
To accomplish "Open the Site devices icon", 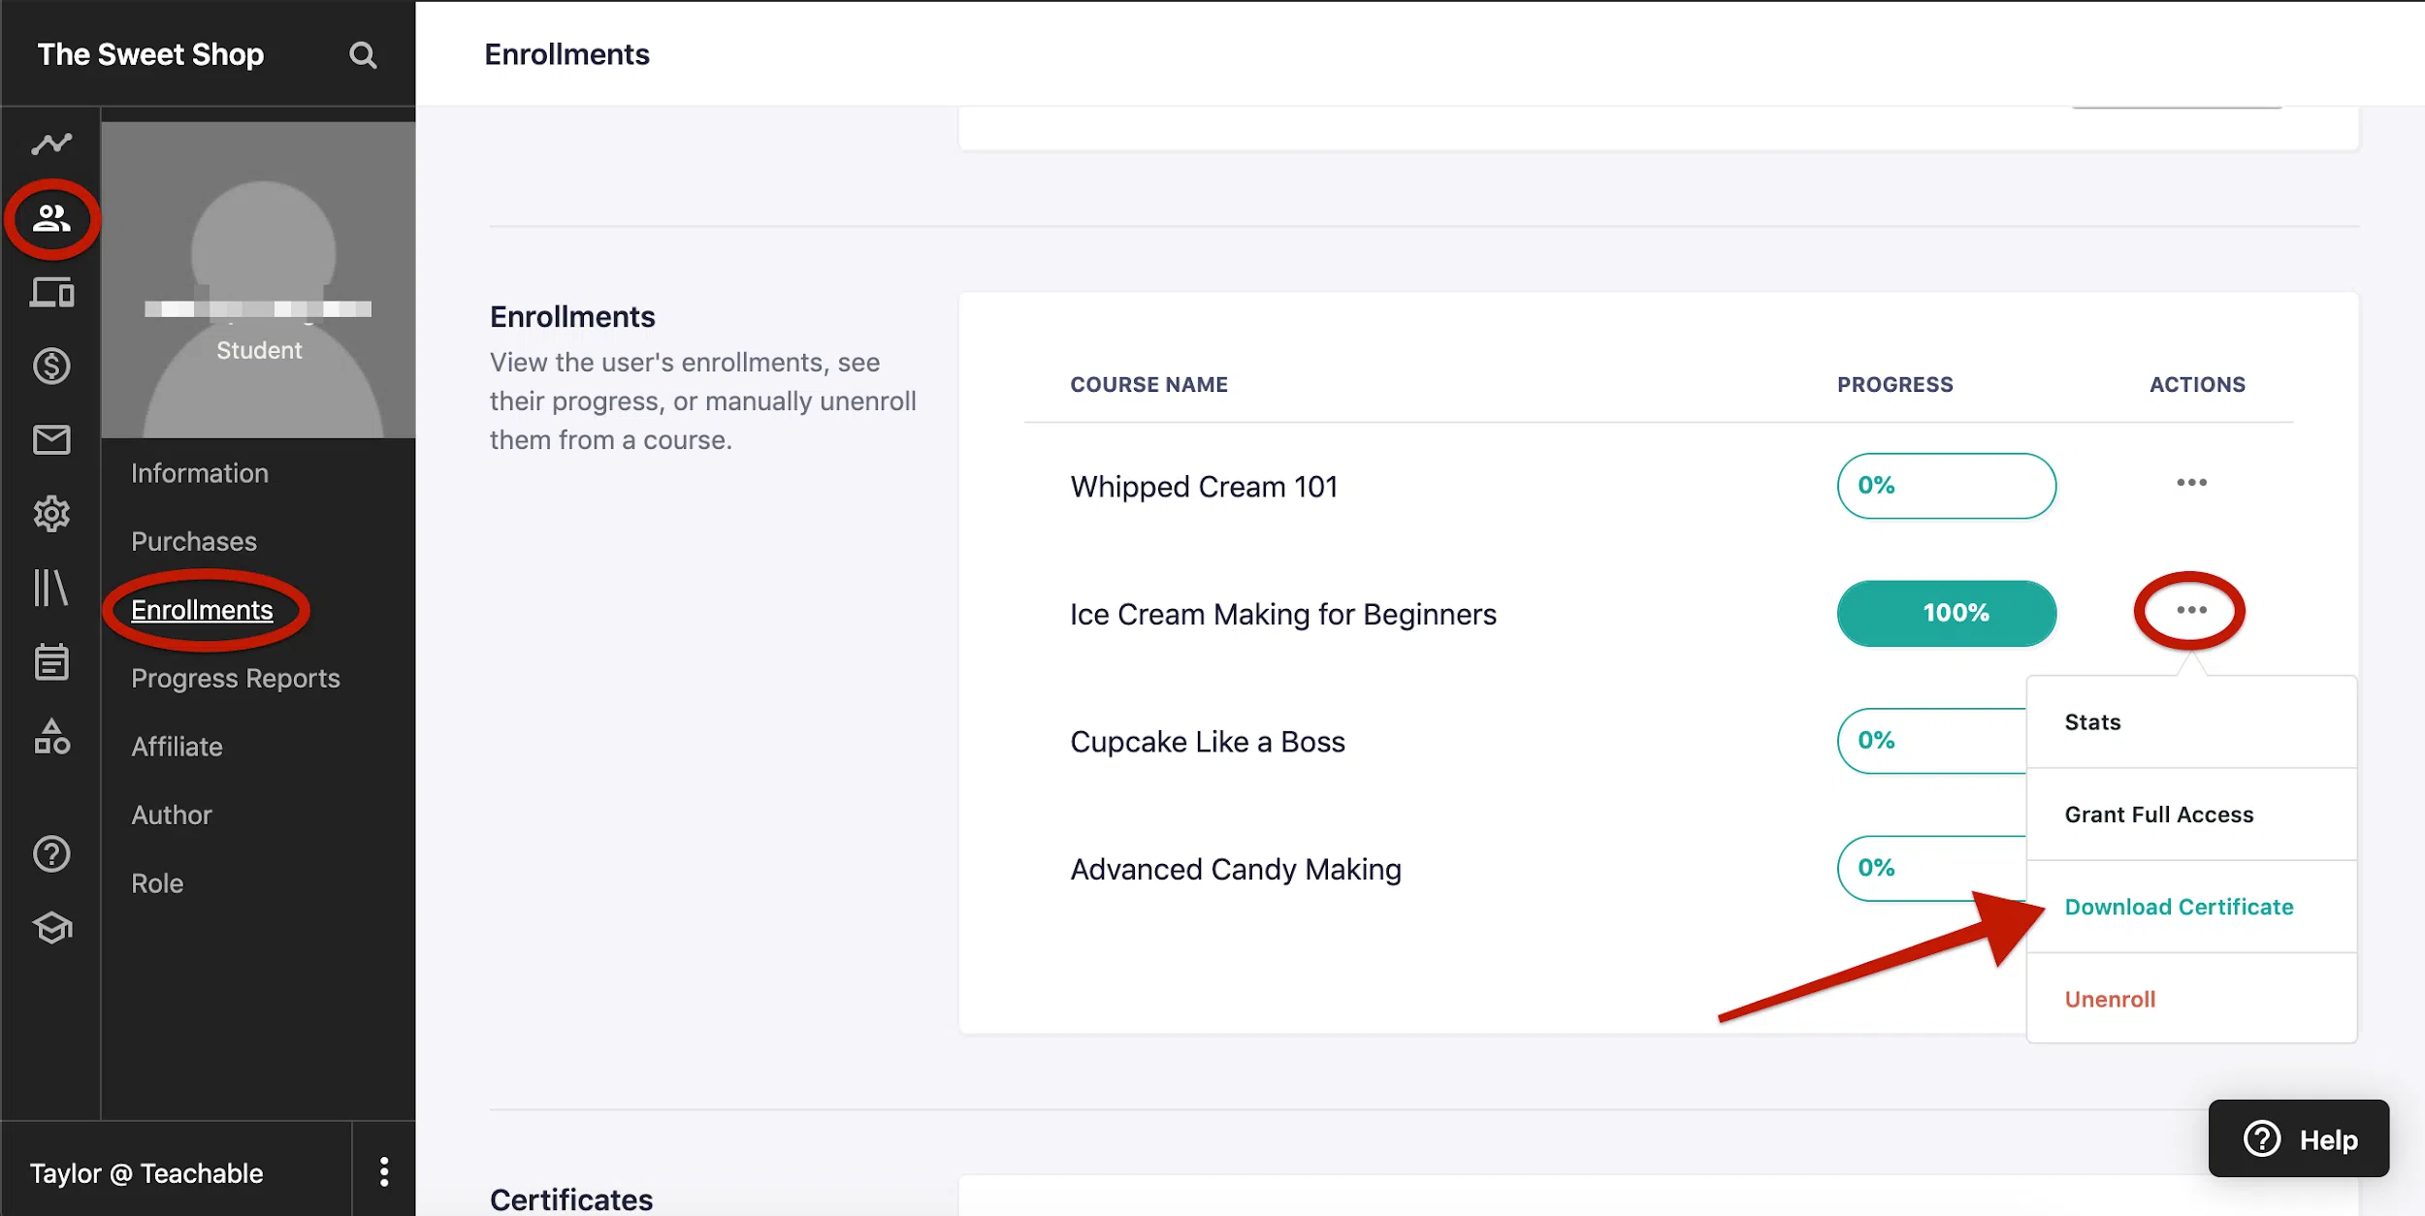I will (x=51, y=292).
